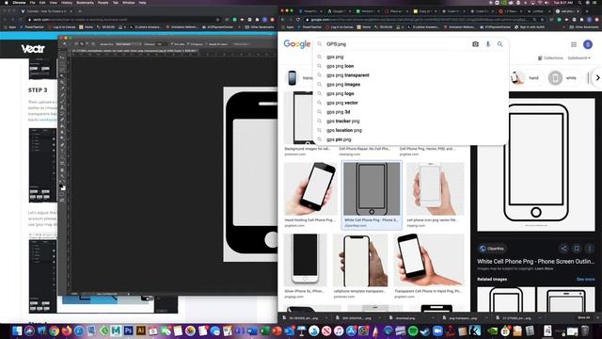Open the 'cell phone icon png vector file' result
This screenshot has width=602, height=339.
pos(436,188)
